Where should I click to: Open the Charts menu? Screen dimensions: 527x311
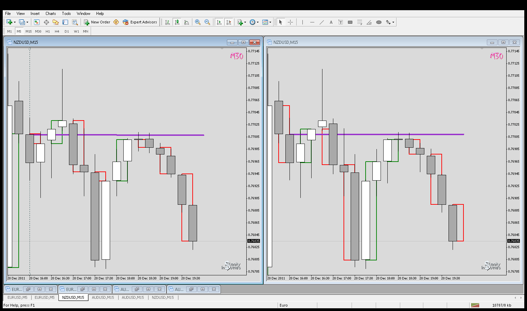(x=51, y=14)
